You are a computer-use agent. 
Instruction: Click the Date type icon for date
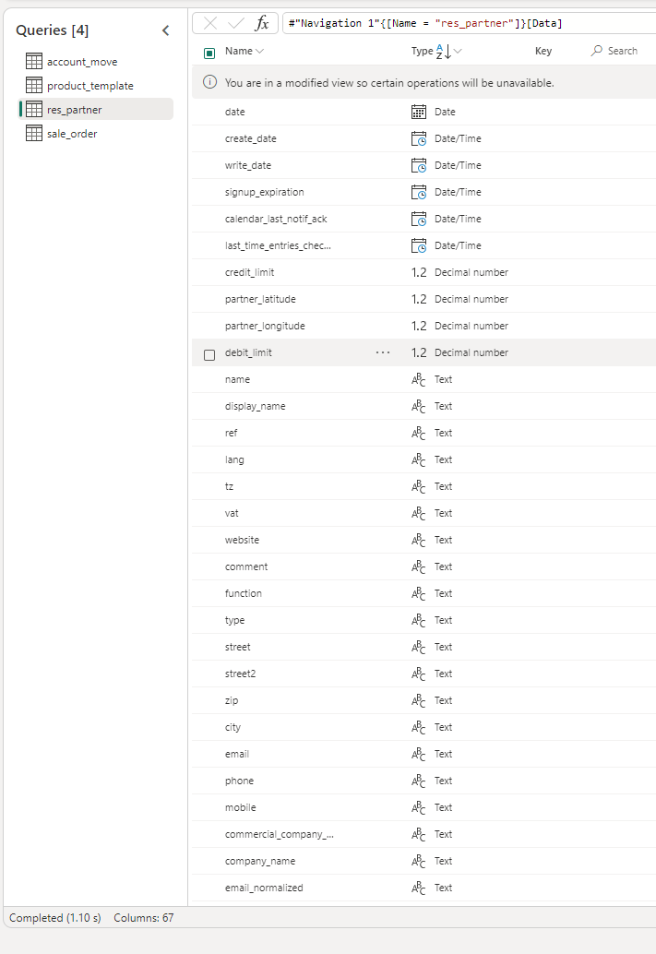(x=419, y=112)
